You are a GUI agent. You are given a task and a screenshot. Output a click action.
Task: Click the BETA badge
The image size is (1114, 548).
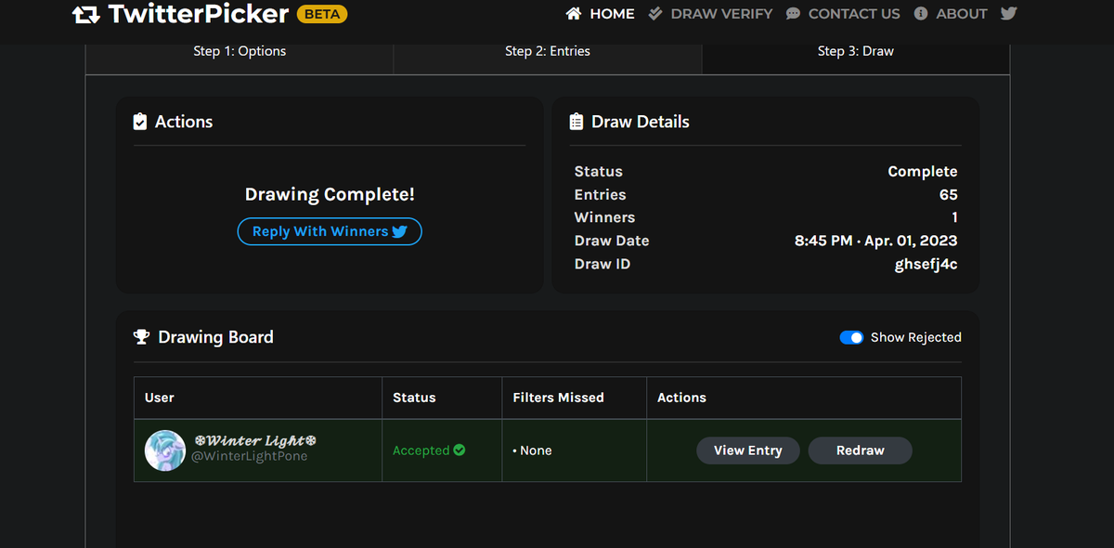(322, 15)
